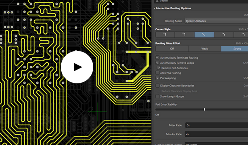
Task: Toggle Automatically Terminate Routing checkbox
Action: click(x=157, y=58)
